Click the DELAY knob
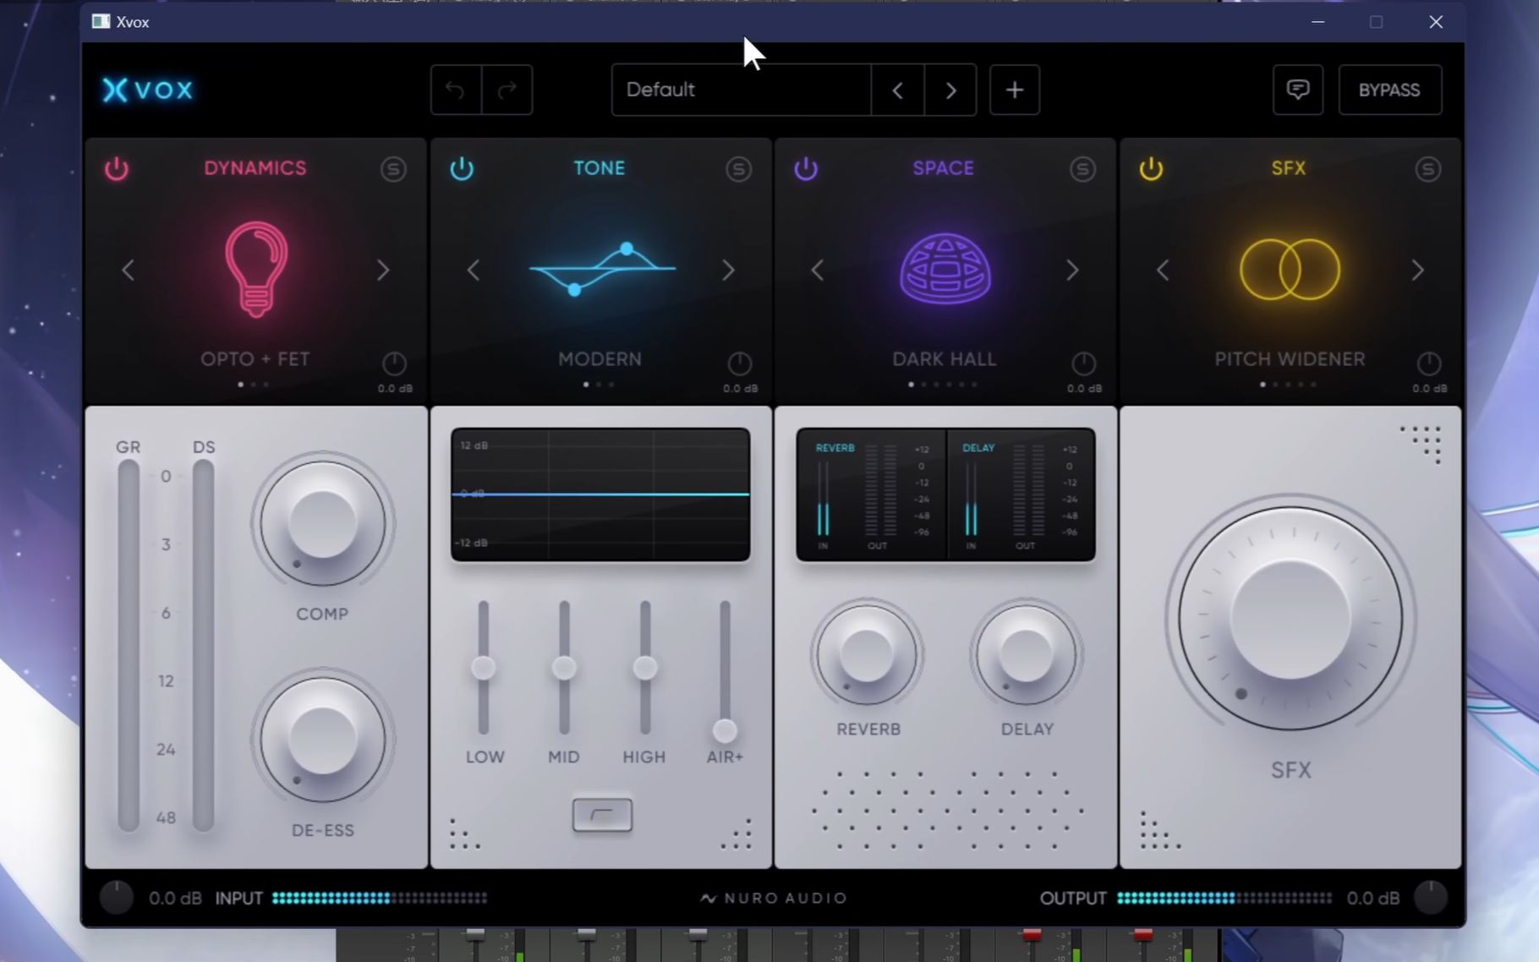 coord(1026,653)
